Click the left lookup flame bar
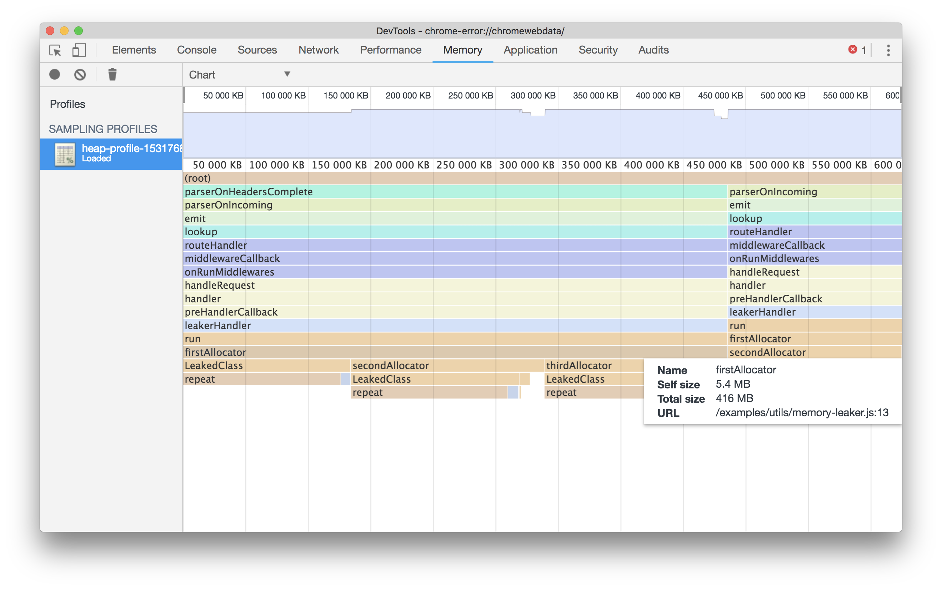The height and width of the screenshot is (589, 942). 455,232
